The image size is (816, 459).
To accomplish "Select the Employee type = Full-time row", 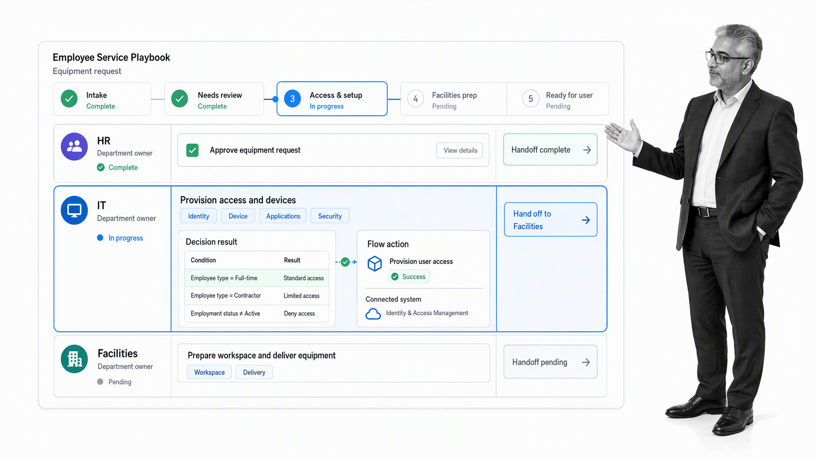I will click(x=256, y=278).
